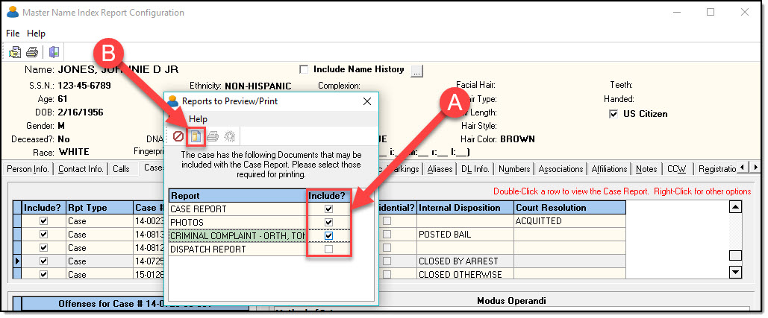Viewport: 768px width, 318px height.
Task: Open Help menu in Reports dialog
Action: 198,119
